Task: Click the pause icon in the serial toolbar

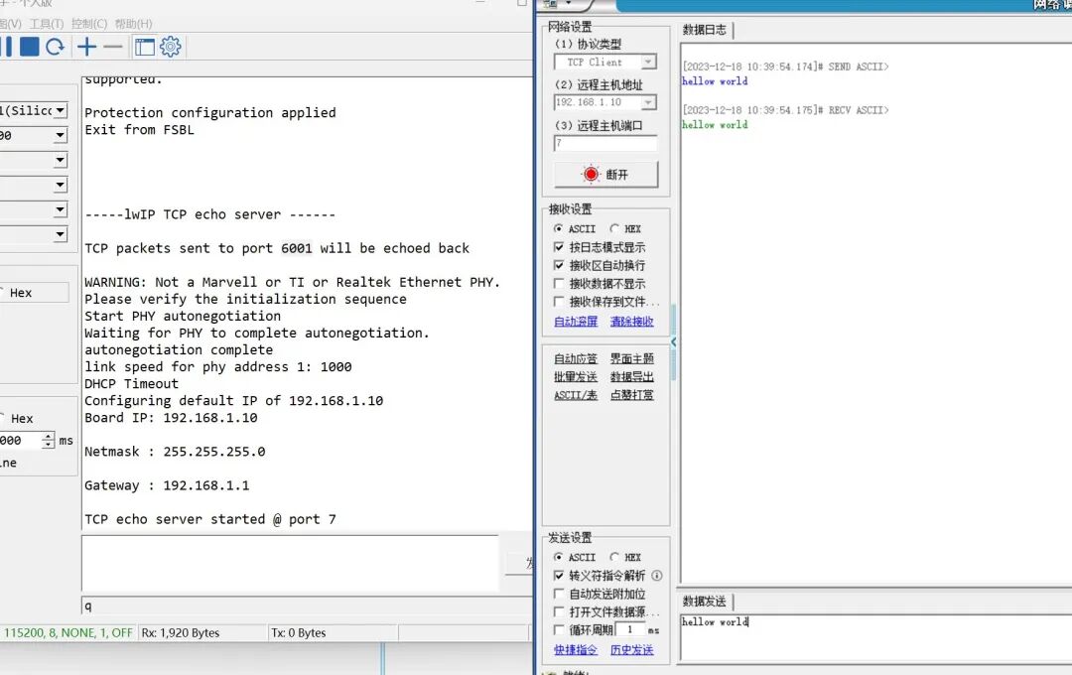Action: [x=6, y=47]
